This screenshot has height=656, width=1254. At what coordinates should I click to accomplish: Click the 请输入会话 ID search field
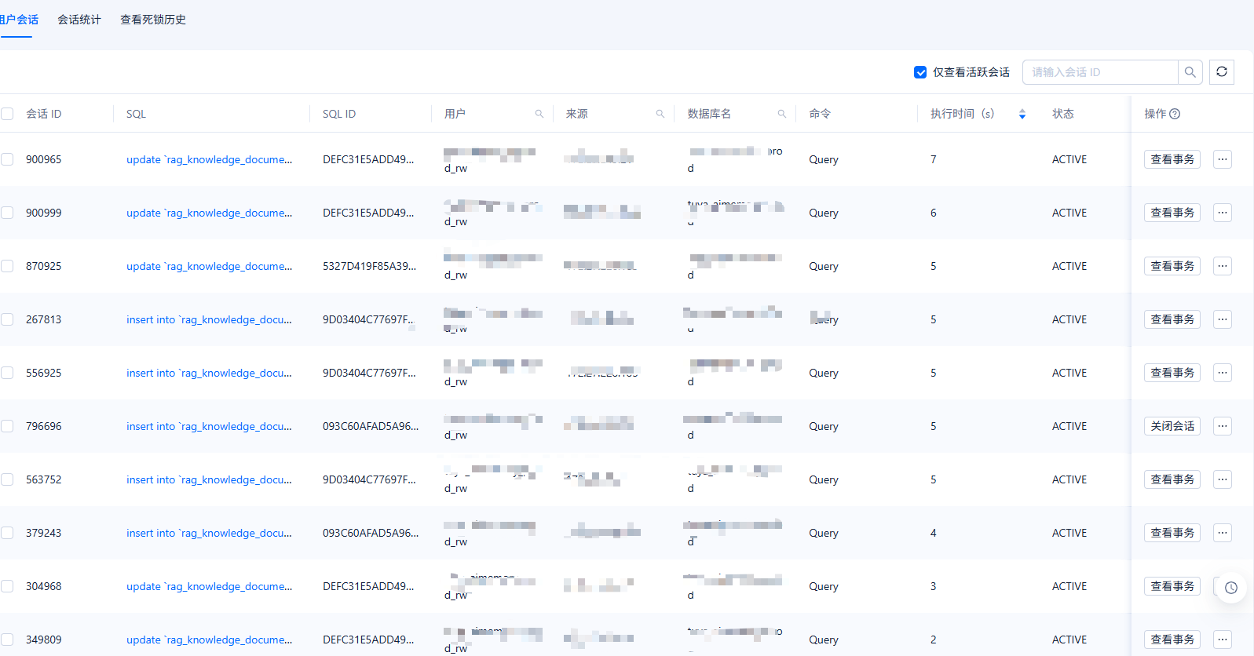pos(1099,72)
